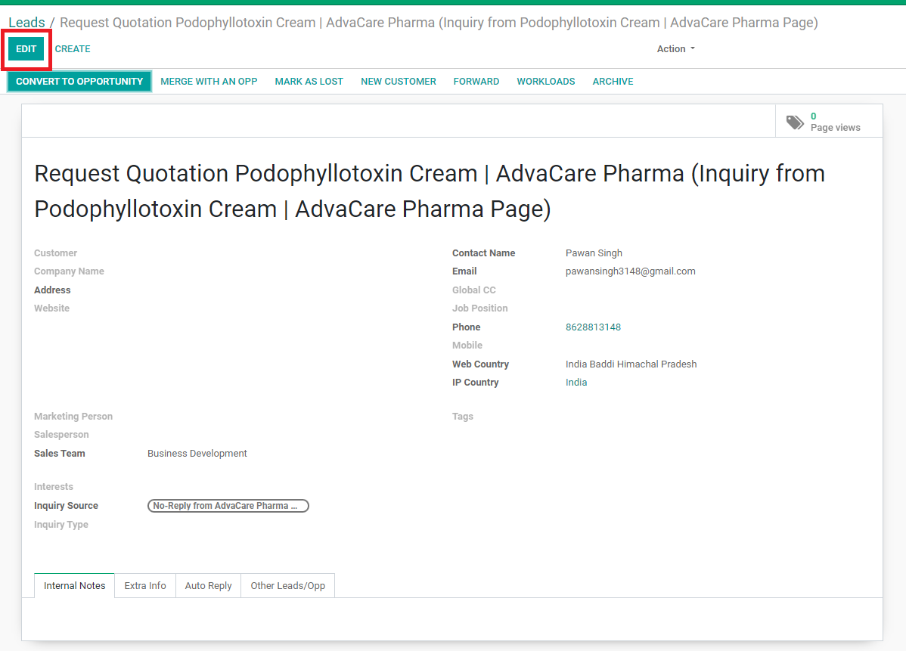Click the breadcrumb lead title text
Viewport: 906px width, 651px height.
[x=439, y=23]
